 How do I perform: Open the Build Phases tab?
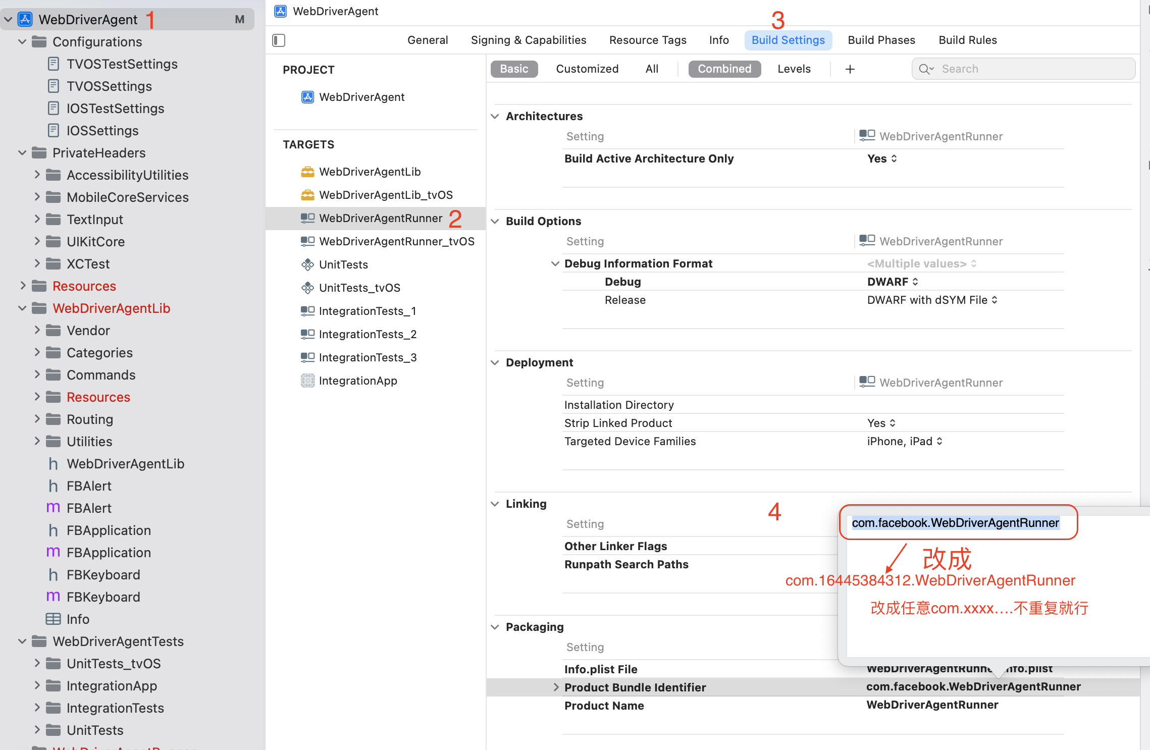point(881,40)
